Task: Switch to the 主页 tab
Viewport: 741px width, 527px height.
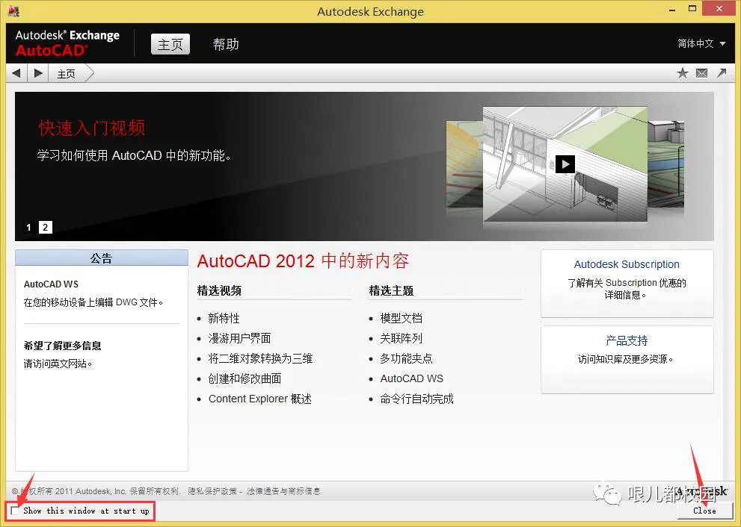Action: (170, 44)
